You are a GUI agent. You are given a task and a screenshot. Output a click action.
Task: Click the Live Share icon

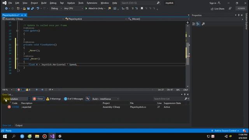(212, 9)
